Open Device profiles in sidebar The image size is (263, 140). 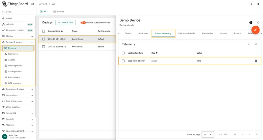click(15, 65)
